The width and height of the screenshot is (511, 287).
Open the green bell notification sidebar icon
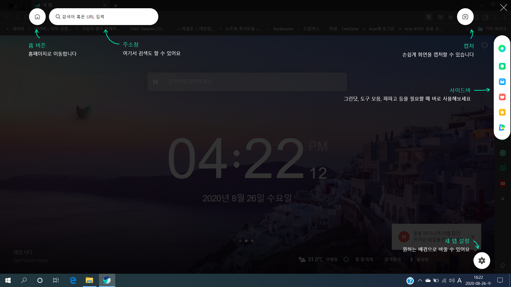click(x=502, y=66)
